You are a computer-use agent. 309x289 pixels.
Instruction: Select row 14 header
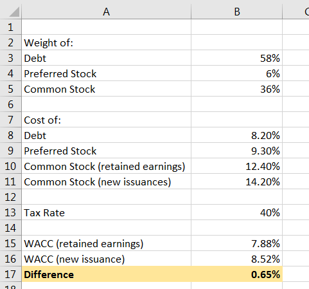pos(10,228)
